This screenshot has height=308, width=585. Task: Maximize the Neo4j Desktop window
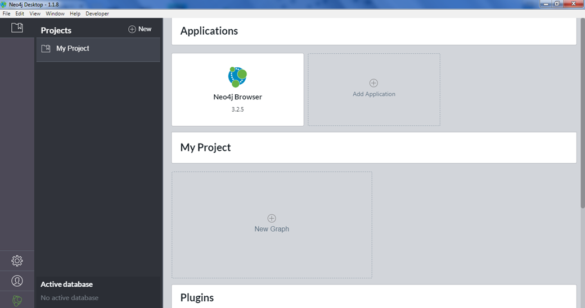[x=557, y=4]
